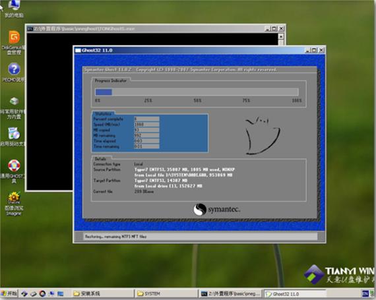Click the red ring quick launch icon

[43, 293]
